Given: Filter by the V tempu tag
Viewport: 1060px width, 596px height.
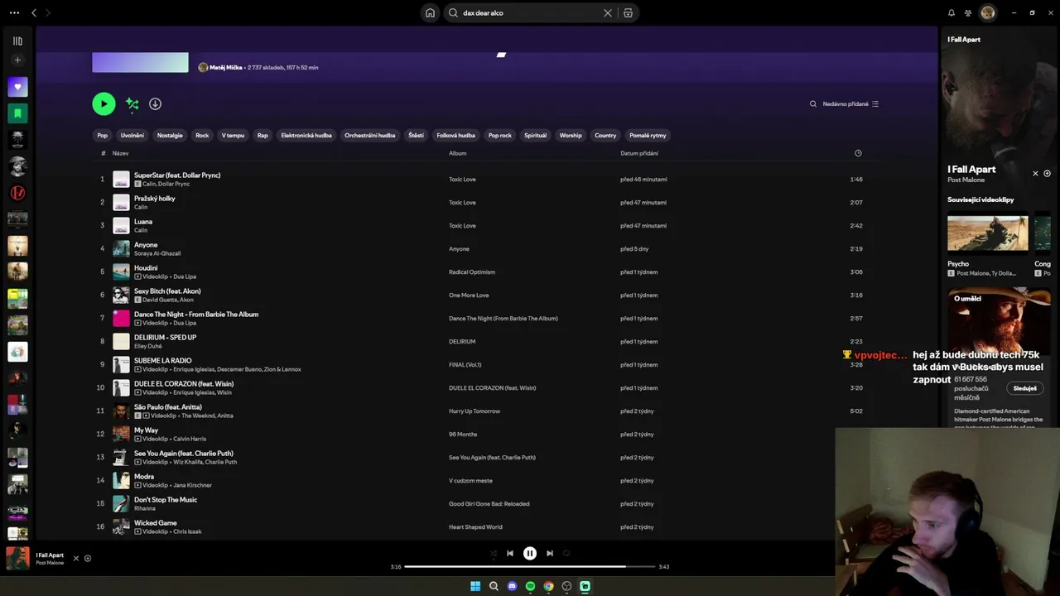Looking at the screenshot, I should point(234,136).
